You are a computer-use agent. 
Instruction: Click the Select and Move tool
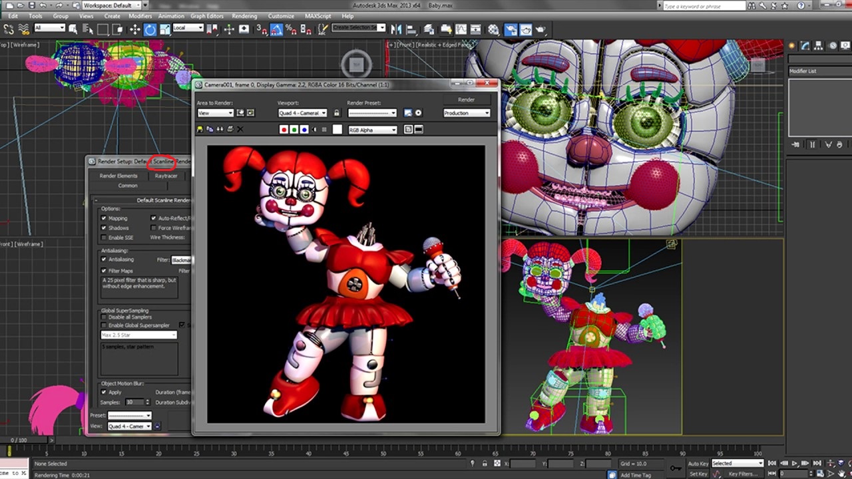tap(134, 29)
